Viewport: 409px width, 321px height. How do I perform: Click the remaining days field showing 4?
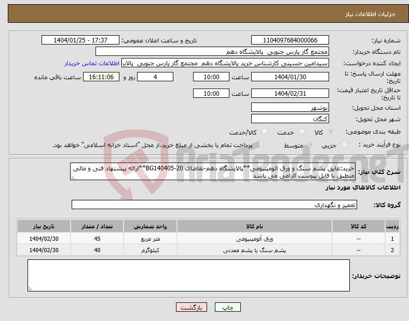coord(155,77)
